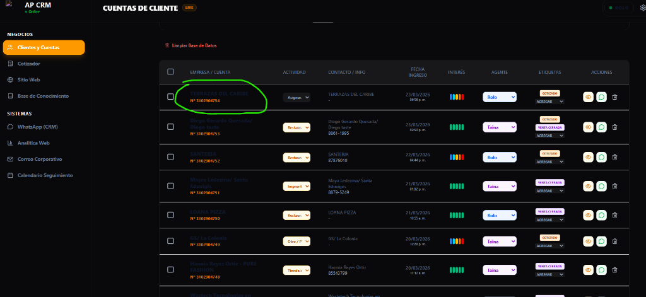The height and width of the screenshot is (297, 646).
Task: Open settings gear in top right corner
Action: tap(643, 8)
